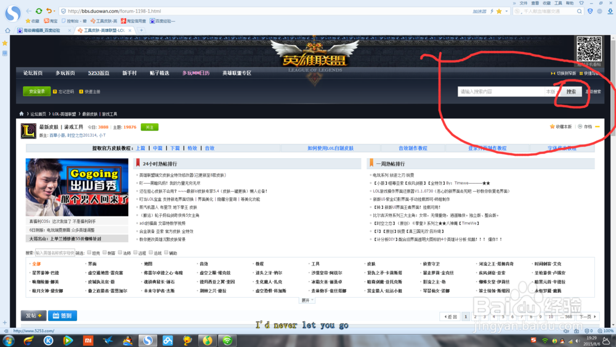
Task: Open the QQ game penguin taskbar icon
Action: click(128, 341)
